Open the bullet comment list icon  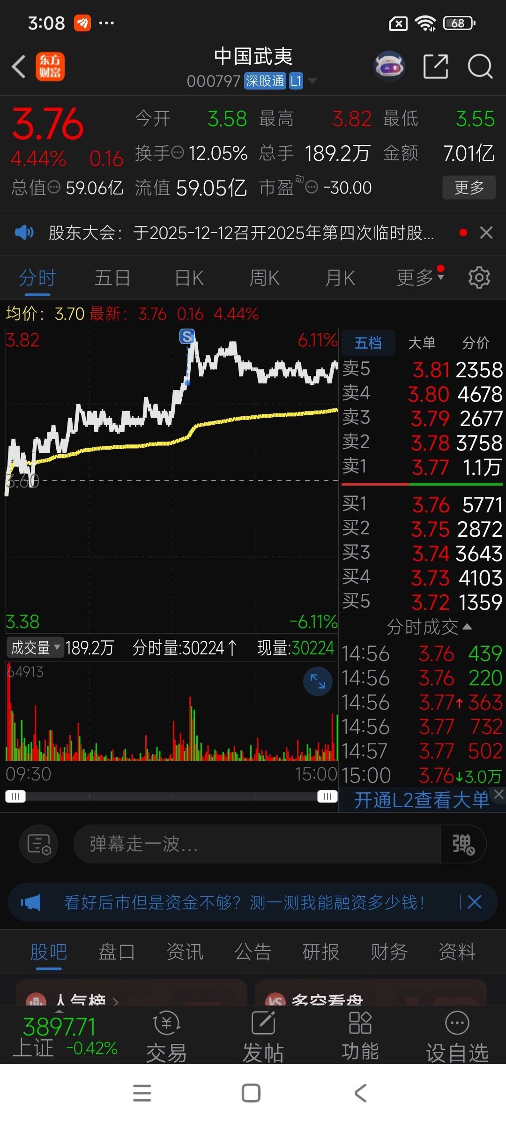pos(39,844)
